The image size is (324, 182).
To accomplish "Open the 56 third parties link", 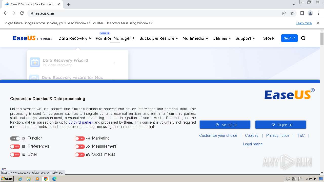I will pyautogui.click(x=81, y=122).
